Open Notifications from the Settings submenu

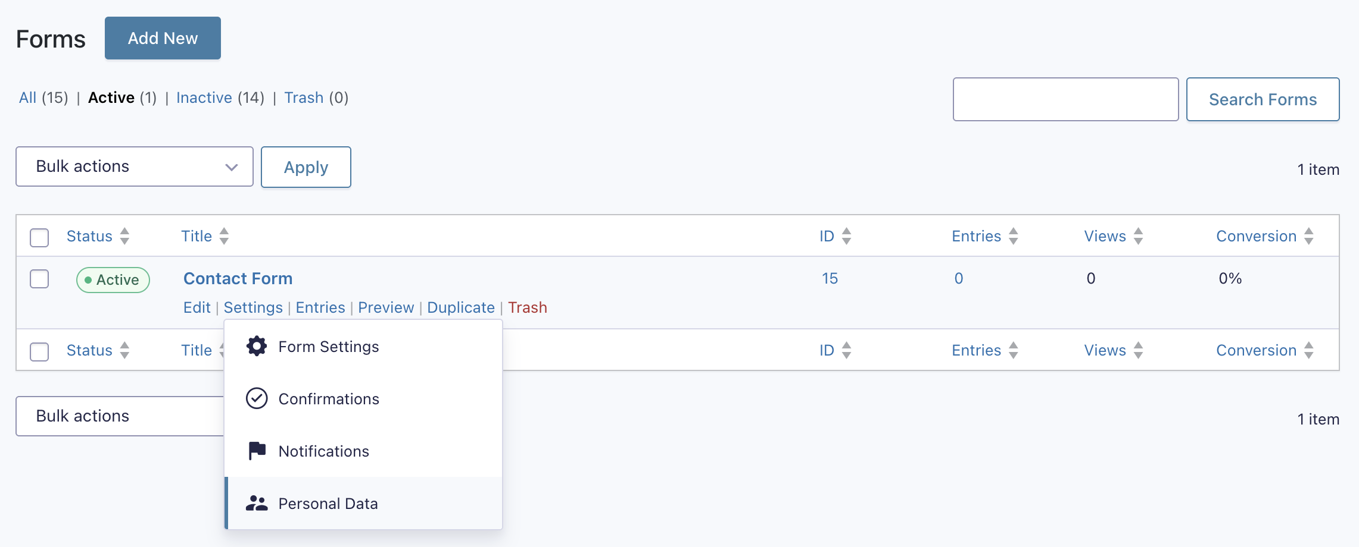(x=324, y=451)
